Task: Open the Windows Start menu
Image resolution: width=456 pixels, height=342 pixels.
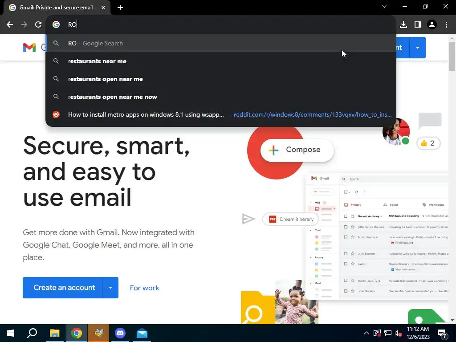Action: coord(11,333)
